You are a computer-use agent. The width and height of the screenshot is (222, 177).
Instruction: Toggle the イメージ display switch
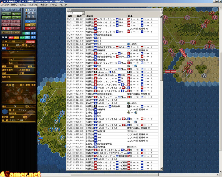click(x=31, y=10)
